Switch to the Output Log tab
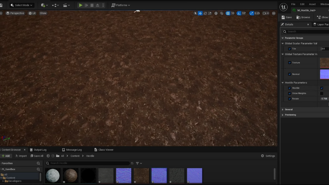 (38, 150)
